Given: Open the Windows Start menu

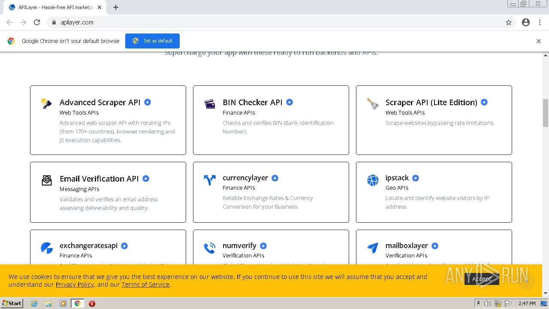Looking at the screenshot, I should (x=12, y=303).
